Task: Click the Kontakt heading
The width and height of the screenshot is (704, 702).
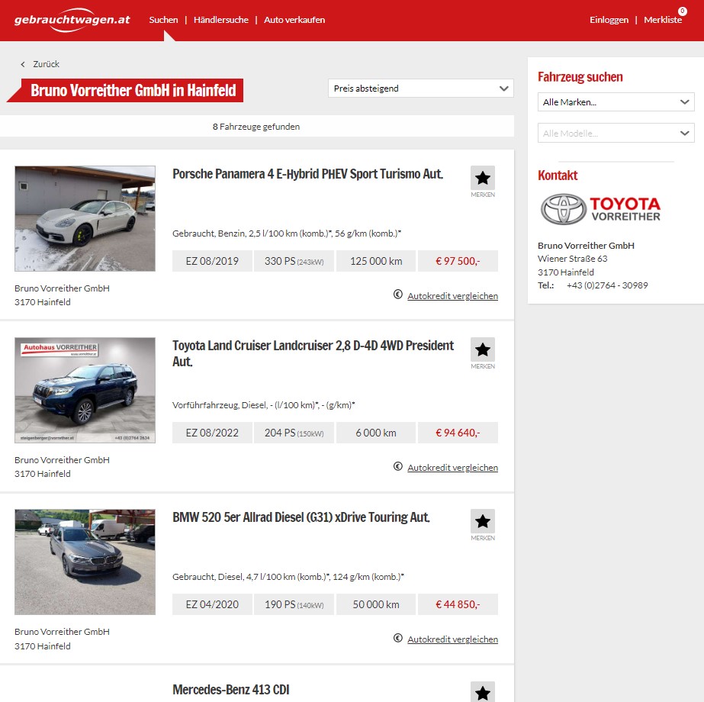Action: click(558, 175)
